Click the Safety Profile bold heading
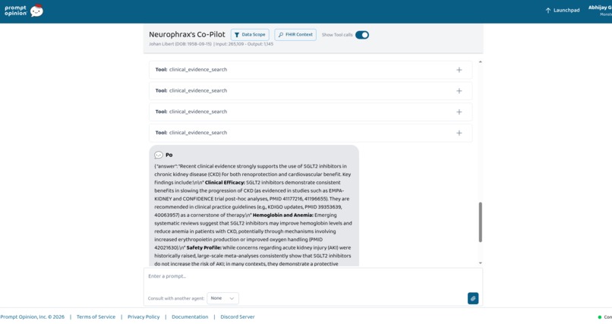Image resolution: width=612 pixels, height=324 pixels. pyautogui.click(x=203, y=248)
